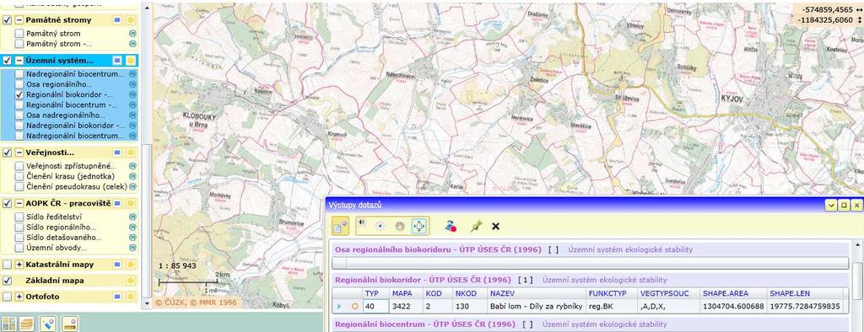Expand the result row arrow for Babí lom

pyautogui.click(x=339, y=306)
